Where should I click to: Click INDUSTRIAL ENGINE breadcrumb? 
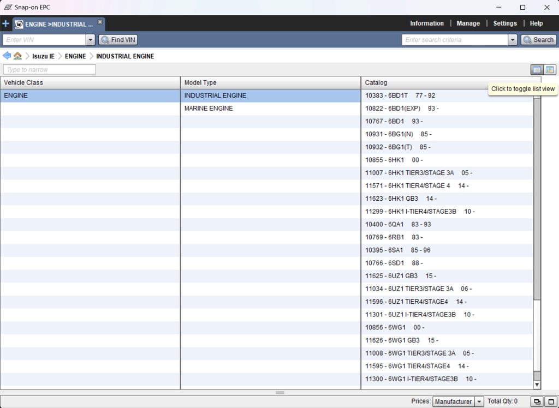click(125, 56)
